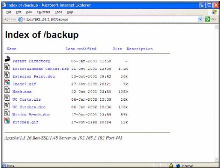Open Window Bench.doc link

point(31,115)
